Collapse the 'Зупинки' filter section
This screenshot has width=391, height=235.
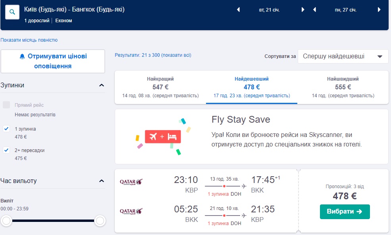[102, 85]
